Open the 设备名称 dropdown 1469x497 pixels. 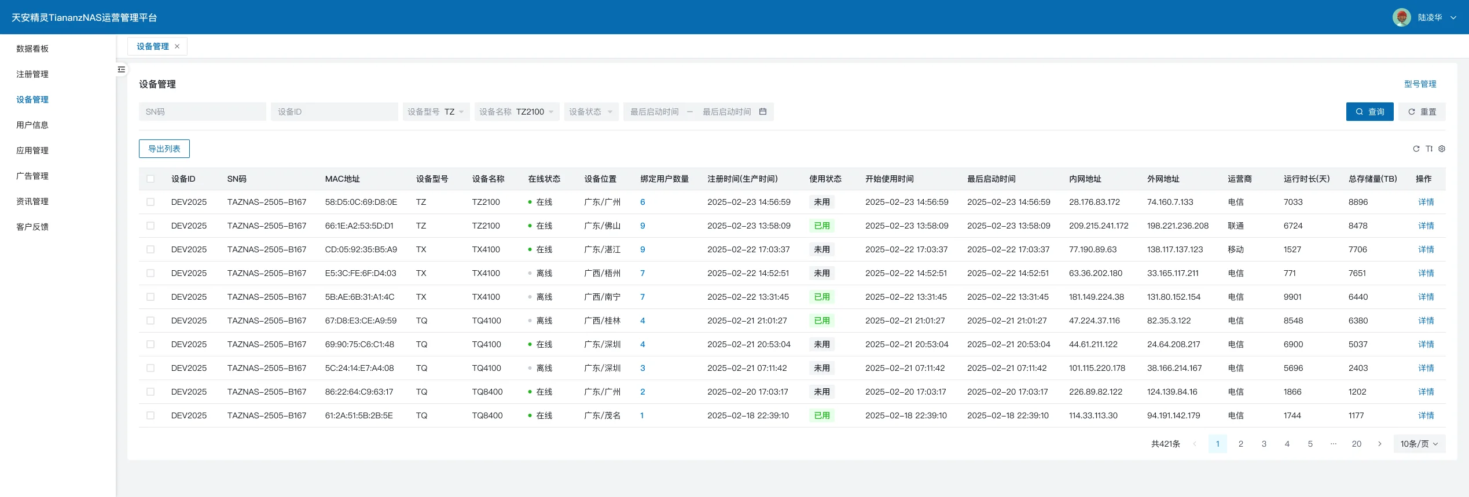[517, 112]
